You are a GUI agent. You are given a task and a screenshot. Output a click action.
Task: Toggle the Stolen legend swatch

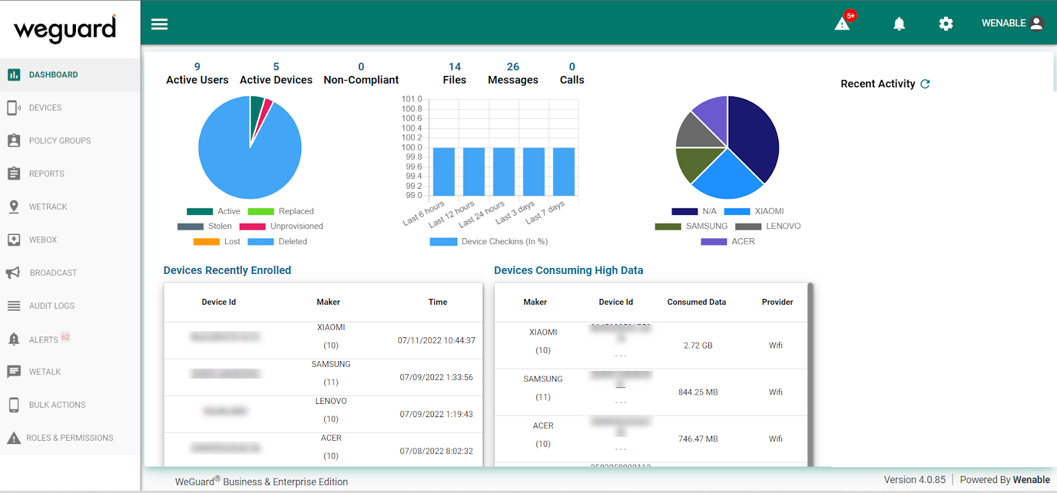point(190,226)
